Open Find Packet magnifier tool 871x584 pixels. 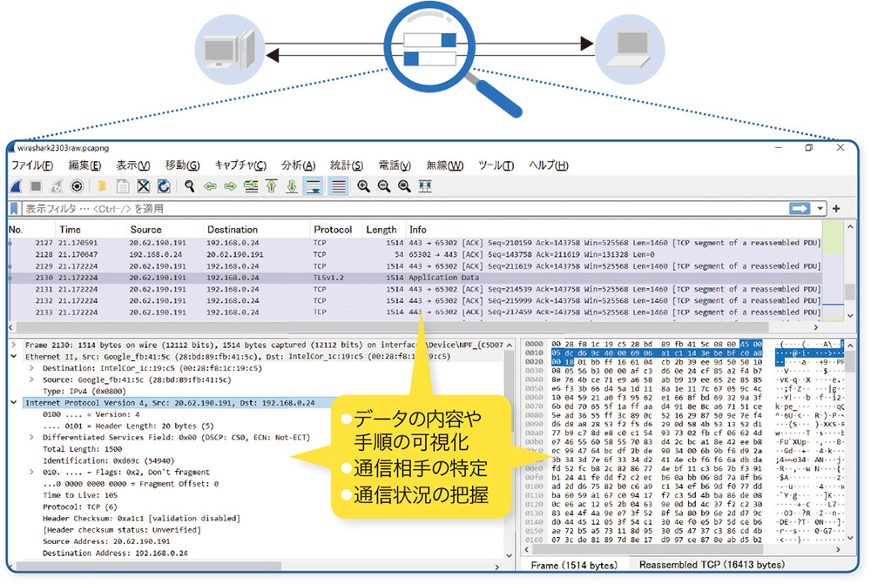189,186
